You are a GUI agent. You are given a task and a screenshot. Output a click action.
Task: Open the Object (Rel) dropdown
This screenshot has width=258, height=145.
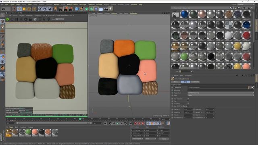click(137, 139)
